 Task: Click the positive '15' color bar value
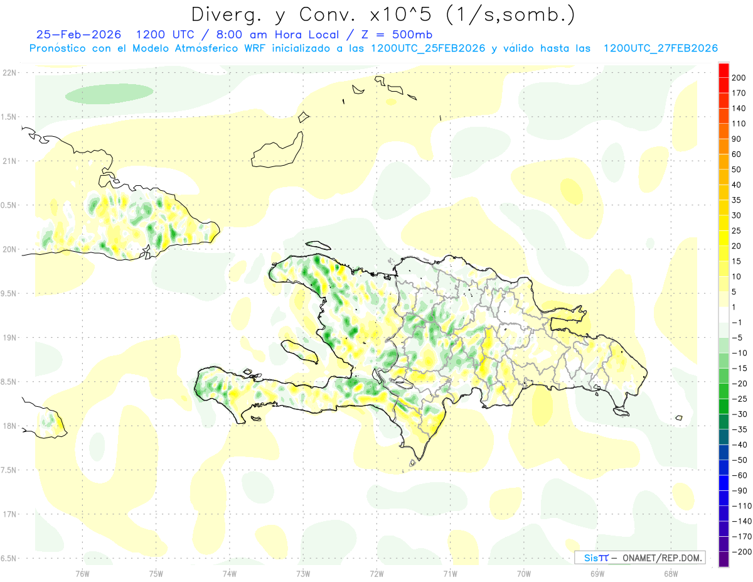(x=737, y=261)
